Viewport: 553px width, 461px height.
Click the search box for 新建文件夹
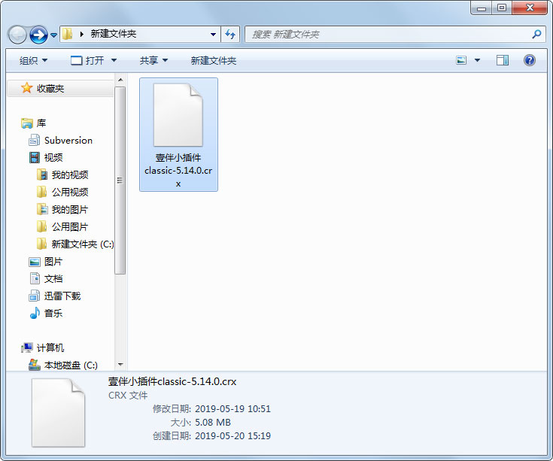pos(395,34)
